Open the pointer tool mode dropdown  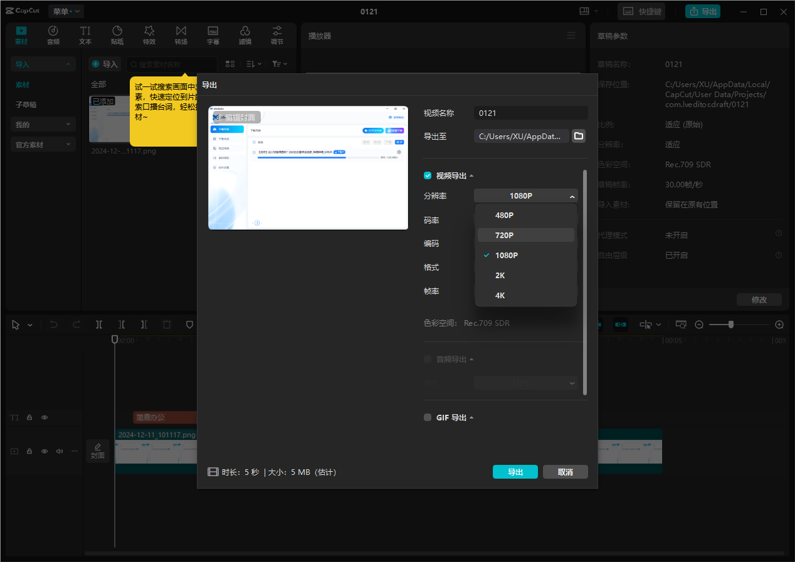(30, 325)
